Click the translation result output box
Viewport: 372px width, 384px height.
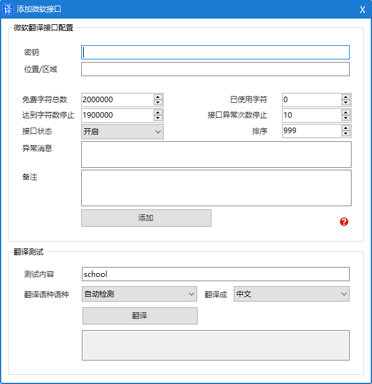click(215, 345)
